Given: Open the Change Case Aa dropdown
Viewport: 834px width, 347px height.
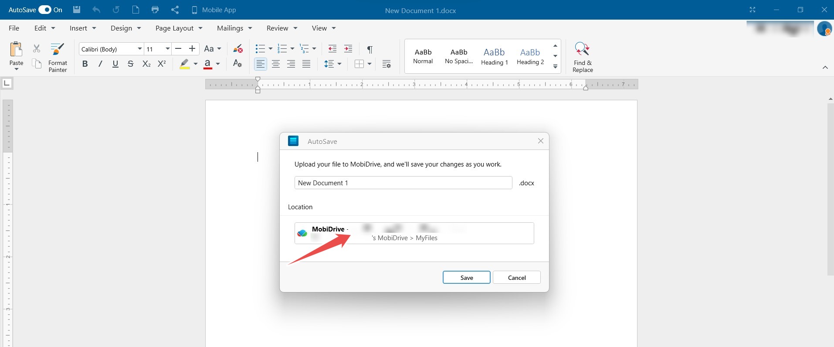Looking at the screenshot, I should coord(213,49).
